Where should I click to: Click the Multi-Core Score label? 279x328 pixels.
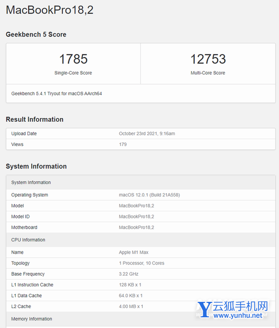(x=208, y=73)
